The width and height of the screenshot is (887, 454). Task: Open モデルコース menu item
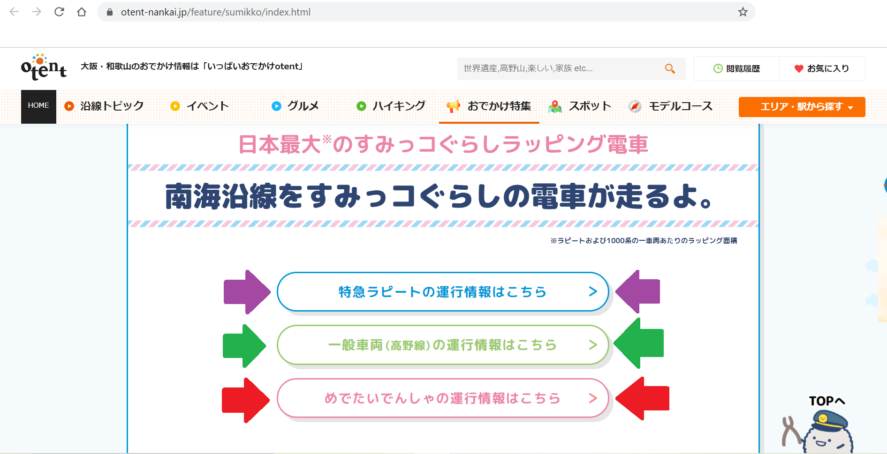pos(671,106)
